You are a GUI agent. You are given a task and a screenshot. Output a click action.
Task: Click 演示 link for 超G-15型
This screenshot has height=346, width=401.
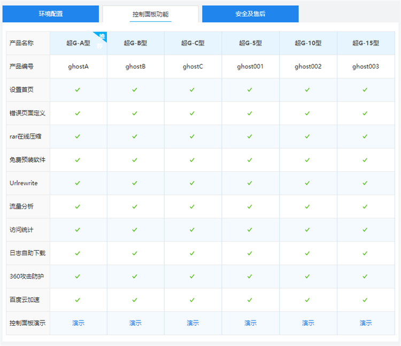[366, 323]
